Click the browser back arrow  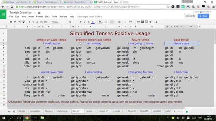pos(3,7)
